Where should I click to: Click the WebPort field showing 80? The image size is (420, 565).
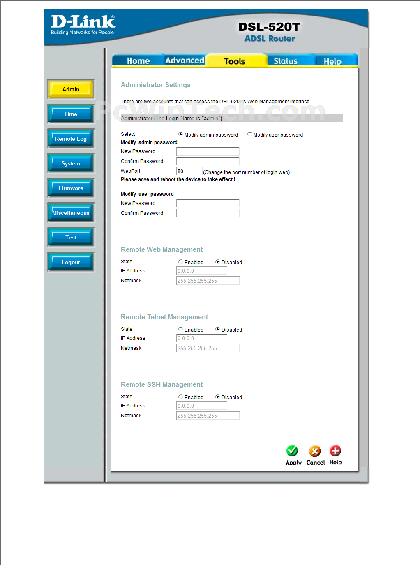tap(189, 171)
